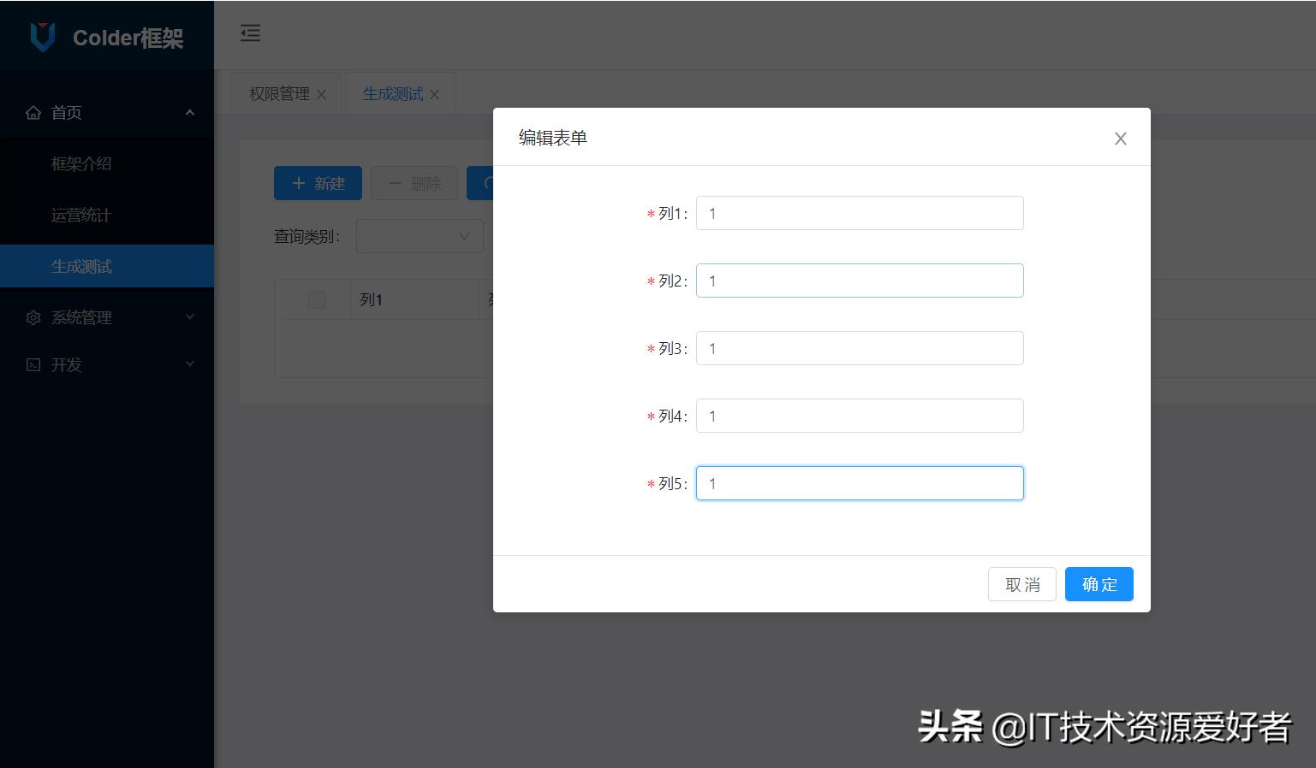Click the plus icon on 新建 button
The height and width of the screenshot is (768, 1316).
click(299, 182)
